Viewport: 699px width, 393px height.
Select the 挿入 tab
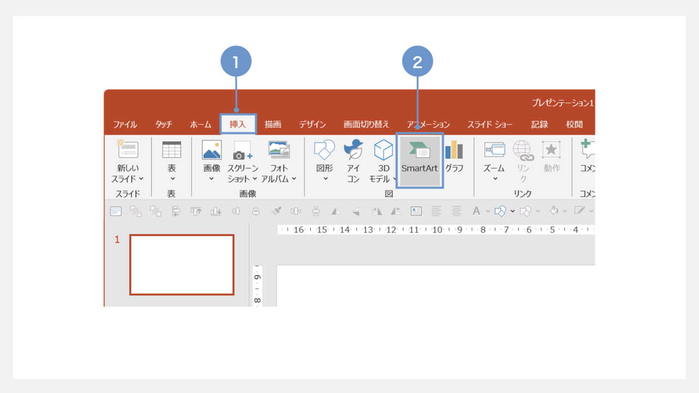point(238,124)
